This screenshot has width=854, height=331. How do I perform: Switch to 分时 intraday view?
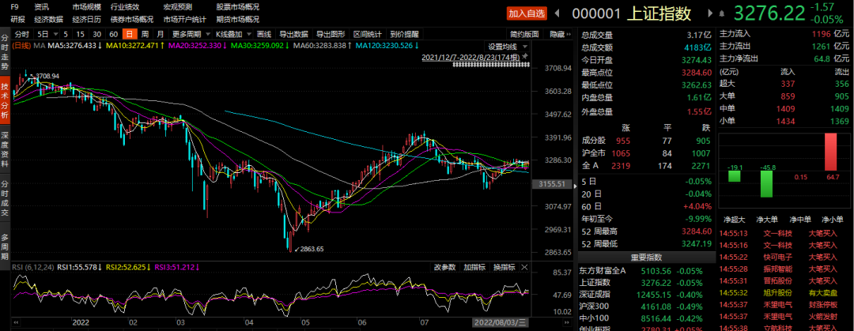[22, 35]
